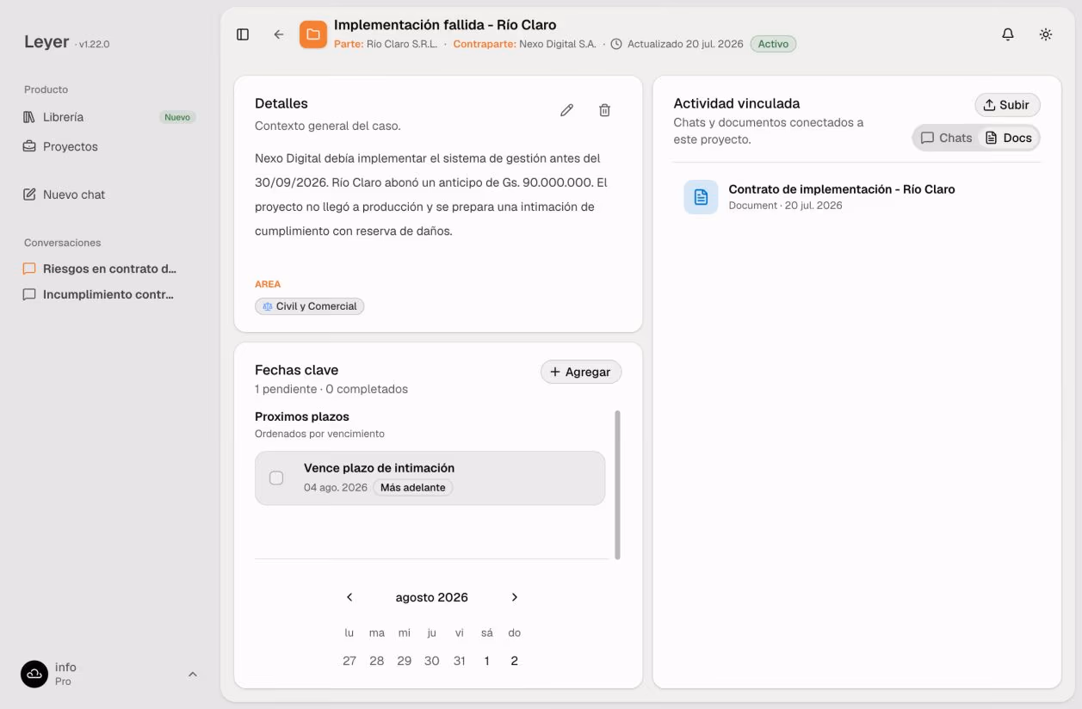1082x709 pixels.
Task: Open notifications bell
Action: click(x=1008, y=34)
